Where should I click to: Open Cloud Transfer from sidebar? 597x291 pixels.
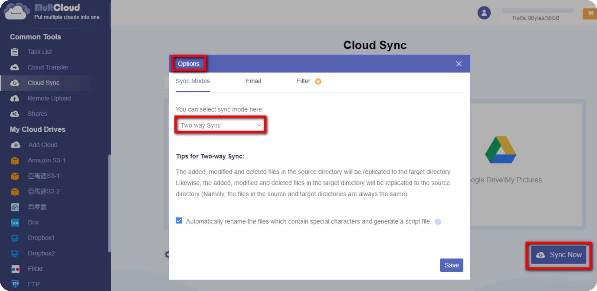point(48,67)
